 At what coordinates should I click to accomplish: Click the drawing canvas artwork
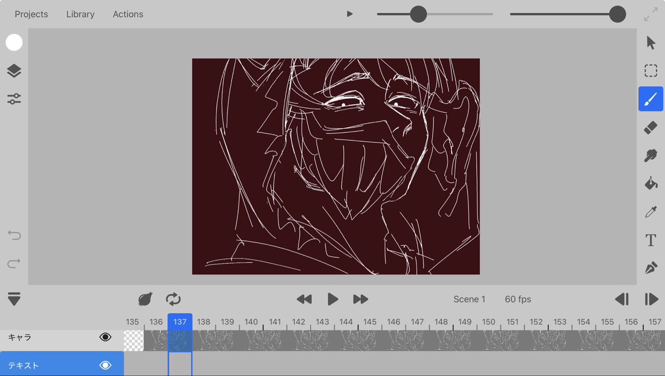coord(336,167)
